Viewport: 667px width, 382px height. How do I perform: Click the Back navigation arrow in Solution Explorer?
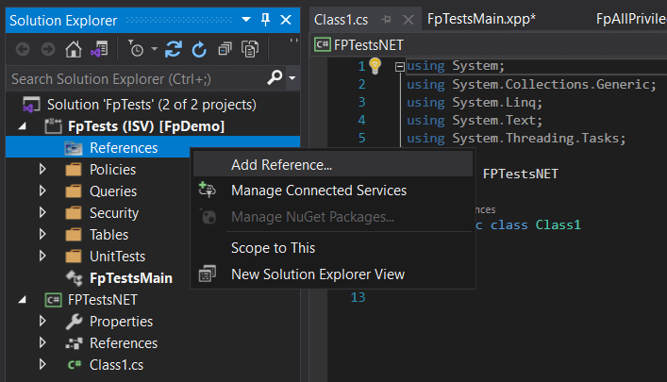click(23, 49)
